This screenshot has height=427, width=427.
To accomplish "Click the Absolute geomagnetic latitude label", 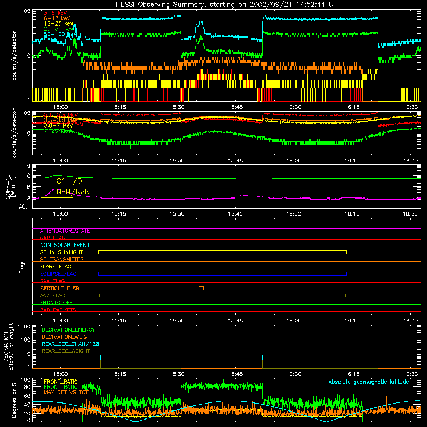I will pos(369,382).
